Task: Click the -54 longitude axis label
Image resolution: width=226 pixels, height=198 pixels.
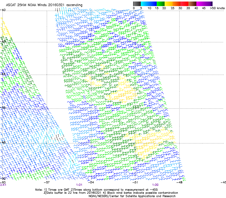Action: click(x=91, y=182)
